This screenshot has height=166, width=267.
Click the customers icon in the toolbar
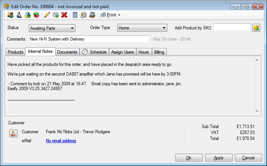10,15
